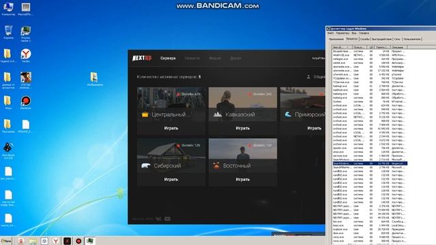436x245 pixels.
Task: Switch to Службы tab in Task Manager
Action: click(x=364, y=39)
